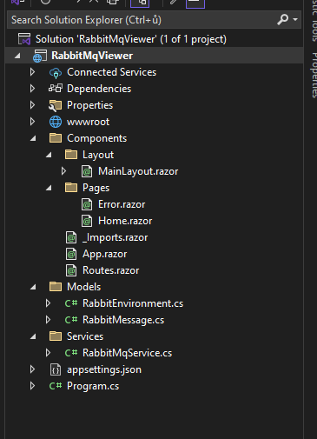Select the App.razor file name

point(105,254)
